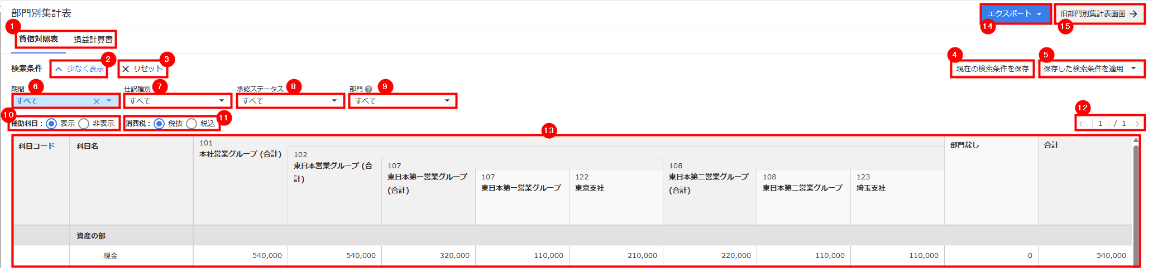This screenshot has height=268, width=1153.
Task: Select the 貸借対照表 tab
Action: (39, 40)
